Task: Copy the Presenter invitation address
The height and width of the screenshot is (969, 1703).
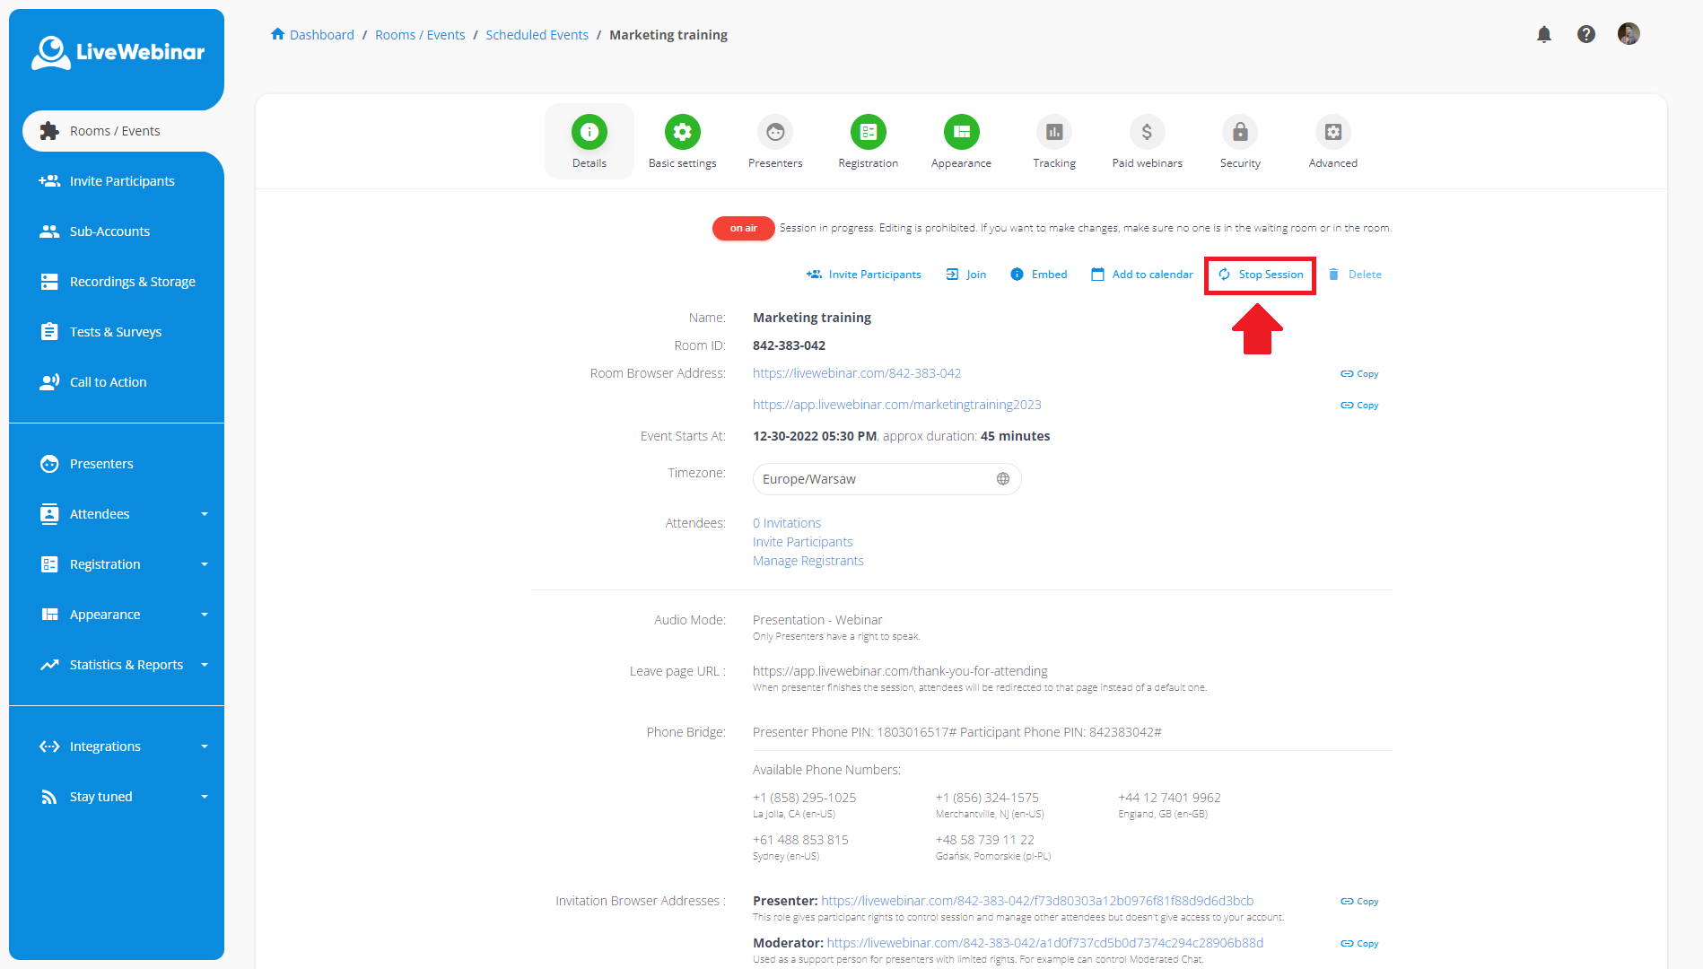Action: click(x=1359, y=901)
